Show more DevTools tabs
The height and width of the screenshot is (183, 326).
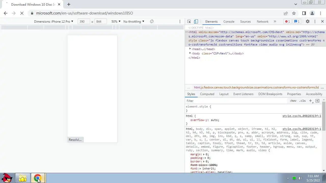pyautogui.click(x=275, y=22)
